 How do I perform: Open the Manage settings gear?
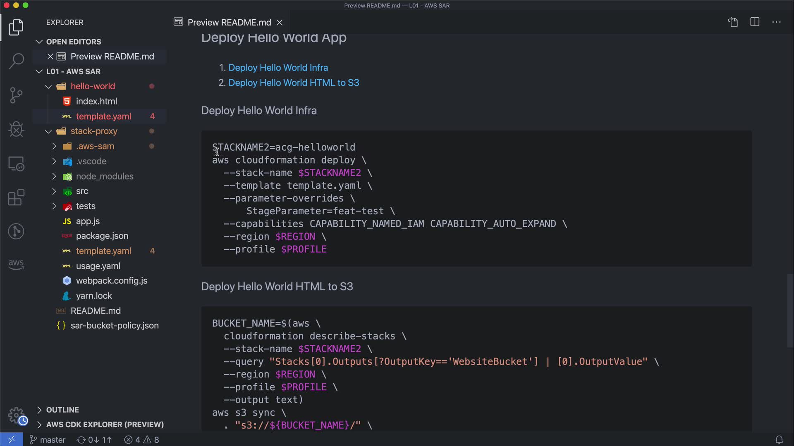17,415
